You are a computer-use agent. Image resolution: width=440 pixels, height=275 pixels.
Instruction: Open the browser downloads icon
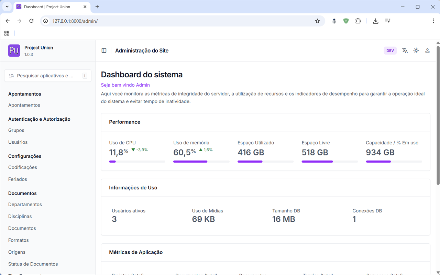[376, 21]
